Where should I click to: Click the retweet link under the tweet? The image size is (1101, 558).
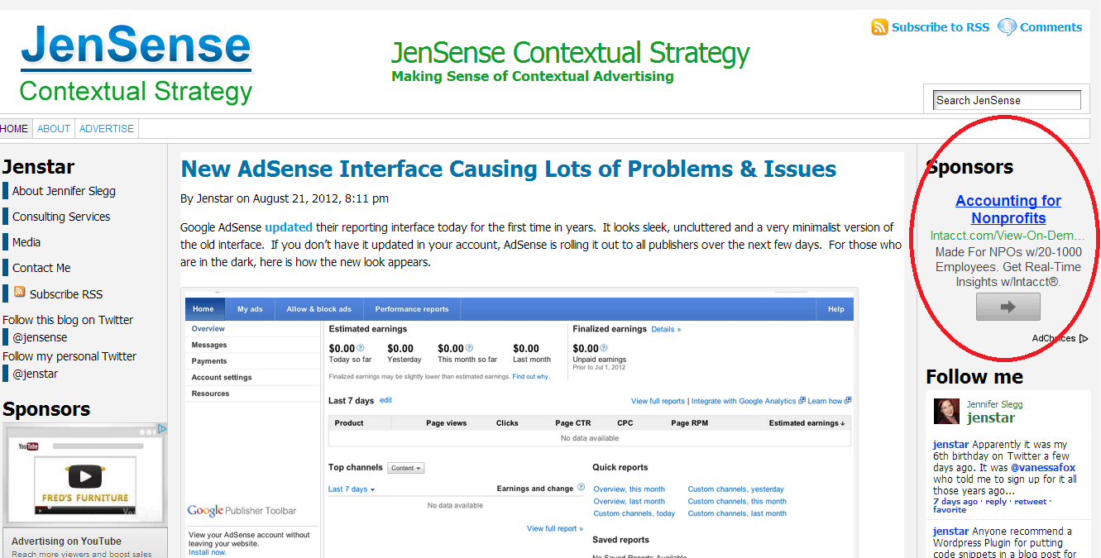(1031, 502)
